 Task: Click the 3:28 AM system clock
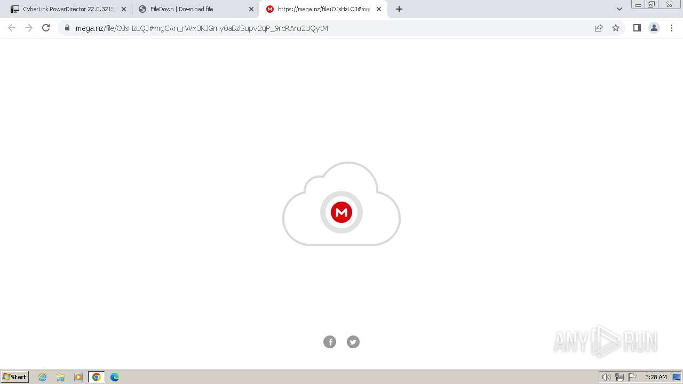656,377
